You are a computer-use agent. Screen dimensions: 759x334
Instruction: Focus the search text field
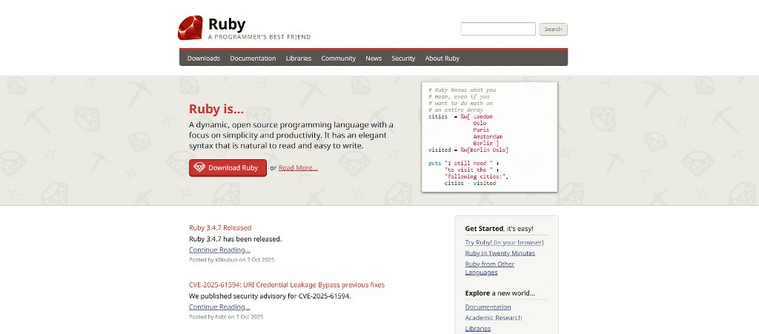coord(497,29)
